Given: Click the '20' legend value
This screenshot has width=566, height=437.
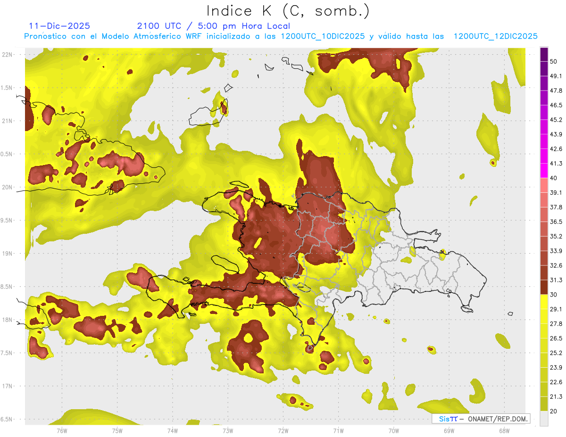Looking at the screenshot, I should [554, 412].
